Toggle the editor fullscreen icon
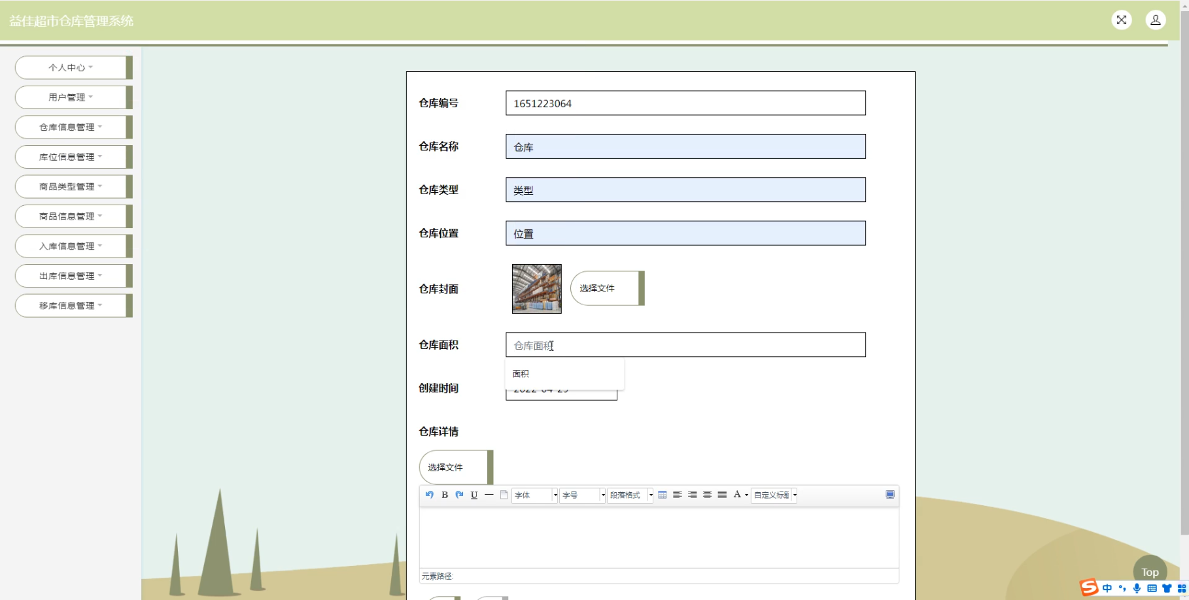The height and width of the screenshot is (600, 1189). click(890, 495)
